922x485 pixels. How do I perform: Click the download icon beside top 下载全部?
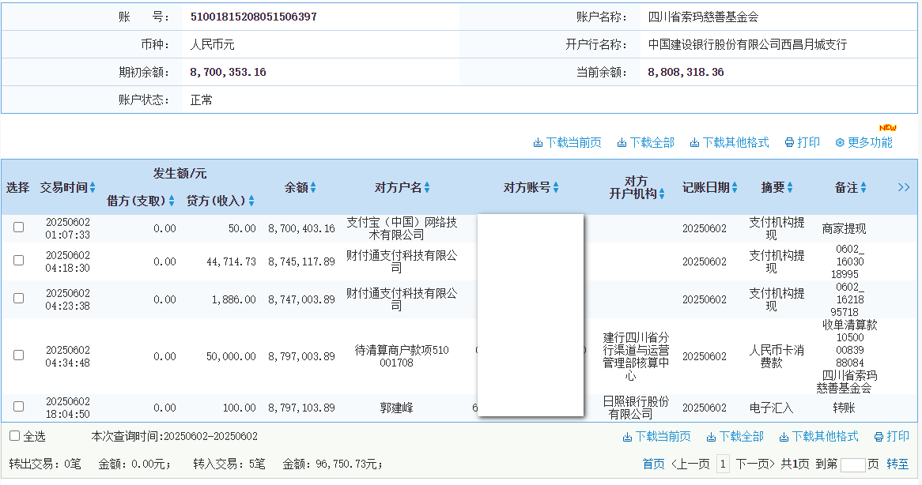click(622, 143)
